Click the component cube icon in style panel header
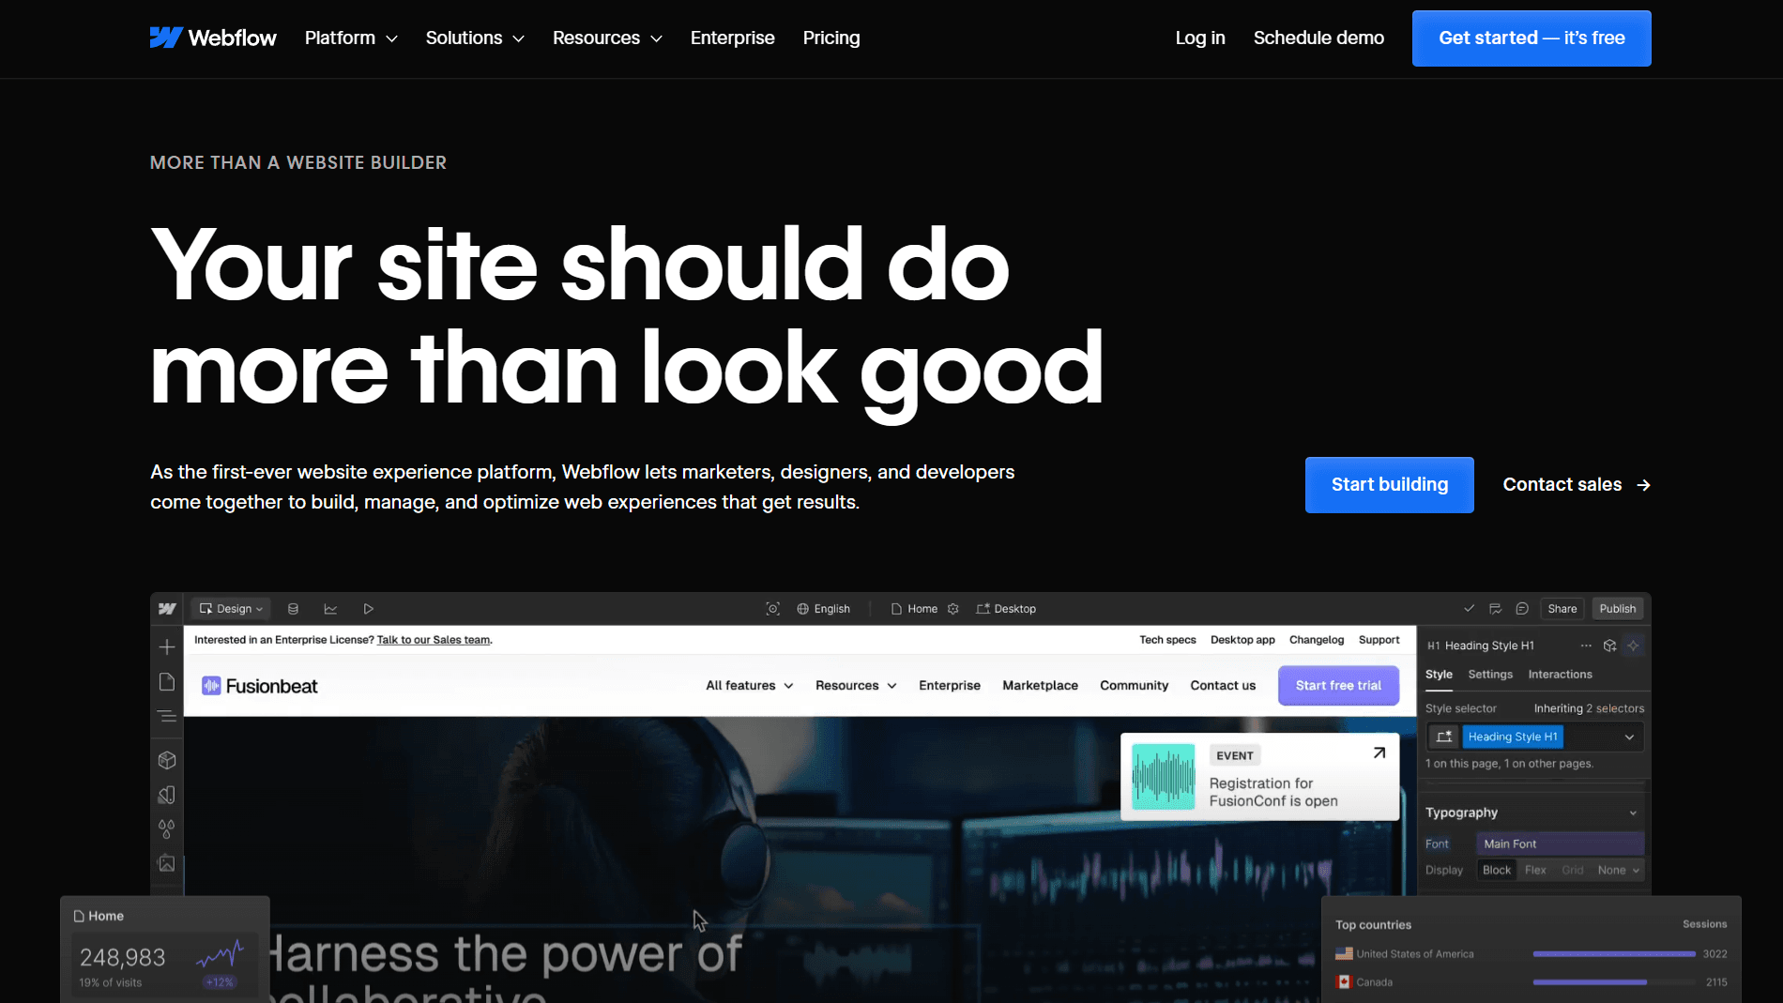The width and height of the screenshot is (1783, 1003). point(1610,646)
